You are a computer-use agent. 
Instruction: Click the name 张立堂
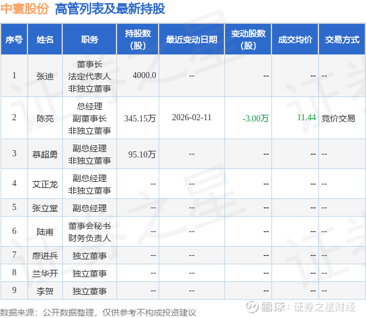tap(45, 208)
